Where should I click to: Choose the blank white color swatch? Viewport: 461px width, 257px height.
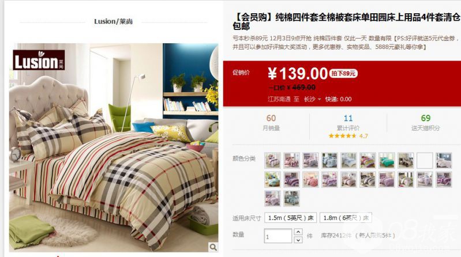[425, 160]
